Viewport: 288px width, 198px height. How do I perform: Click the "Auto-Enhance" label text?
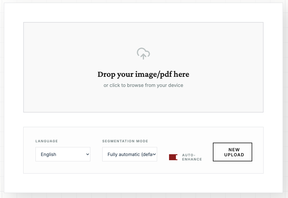point(192,157)
